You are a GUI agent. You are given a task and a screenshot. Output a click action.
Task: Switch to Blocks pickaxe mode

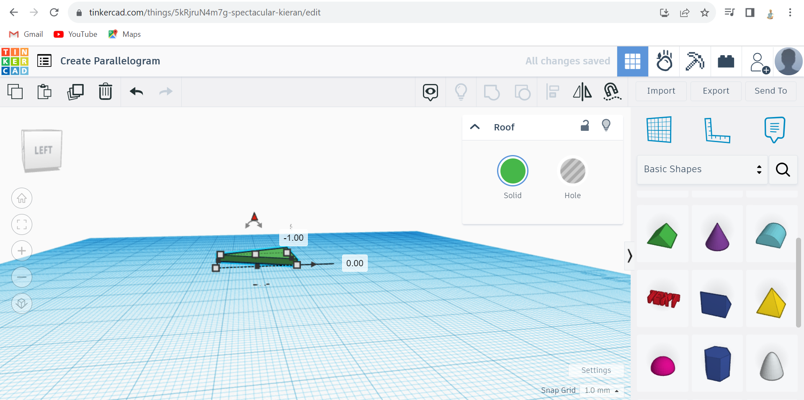click(x=695, y=61)
